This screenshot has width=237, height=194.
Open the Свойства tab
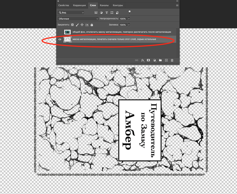[64, 5]
